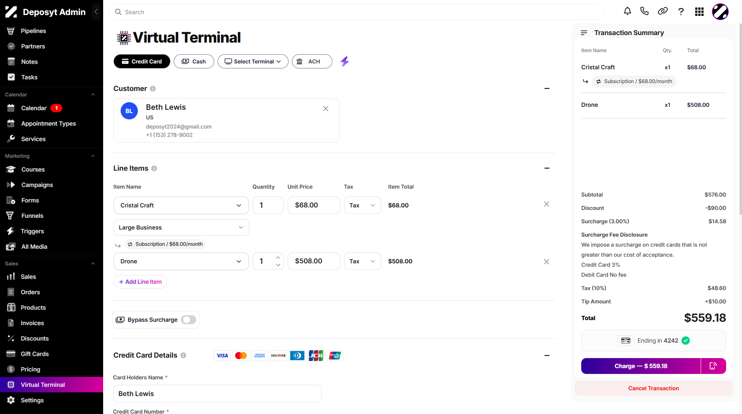Select the Credit Card payment tab

(x=142, y=61)
